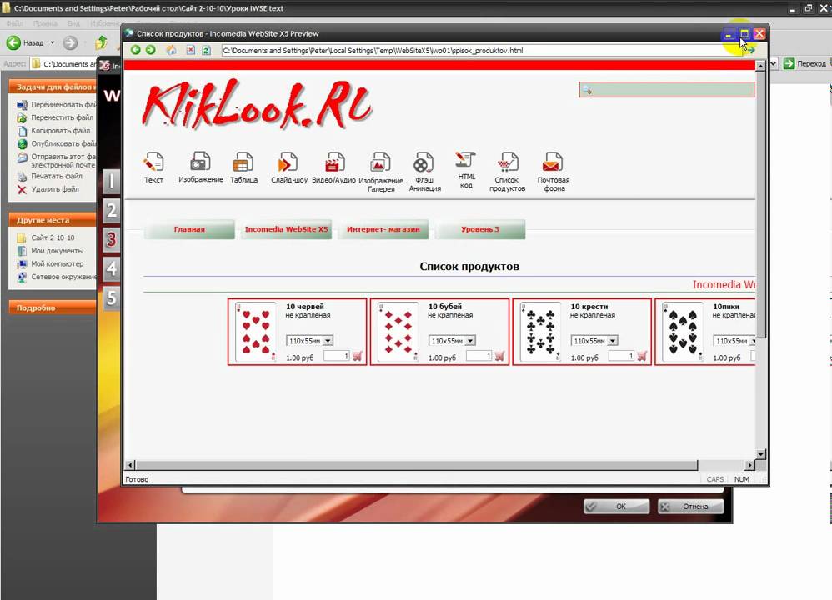This screenshot has width=832, height=600.
Task: Click the preview address bar field
Action: (481, 50)
